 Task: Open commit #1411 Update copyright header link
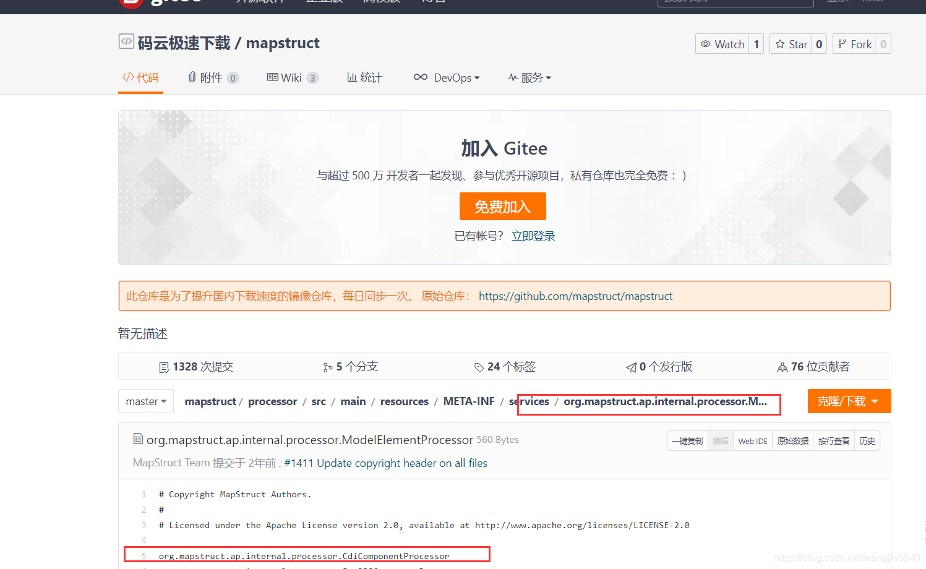tap(385, 463)
